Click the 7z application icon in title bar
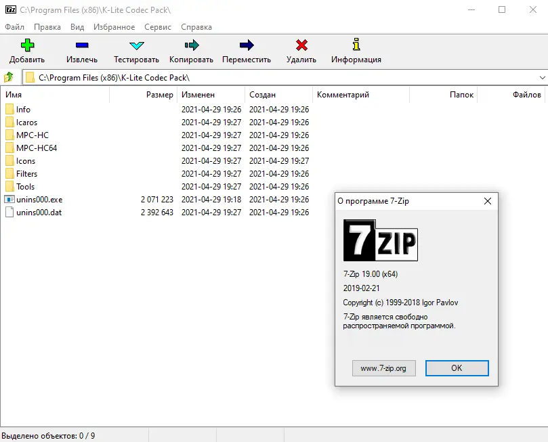 pyautogui.click(x=11, y=9)
